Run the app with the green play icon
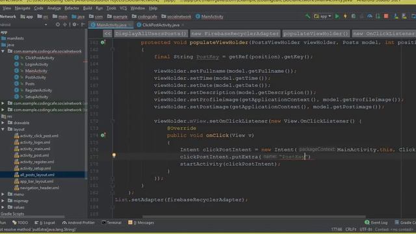 (337, 16)
